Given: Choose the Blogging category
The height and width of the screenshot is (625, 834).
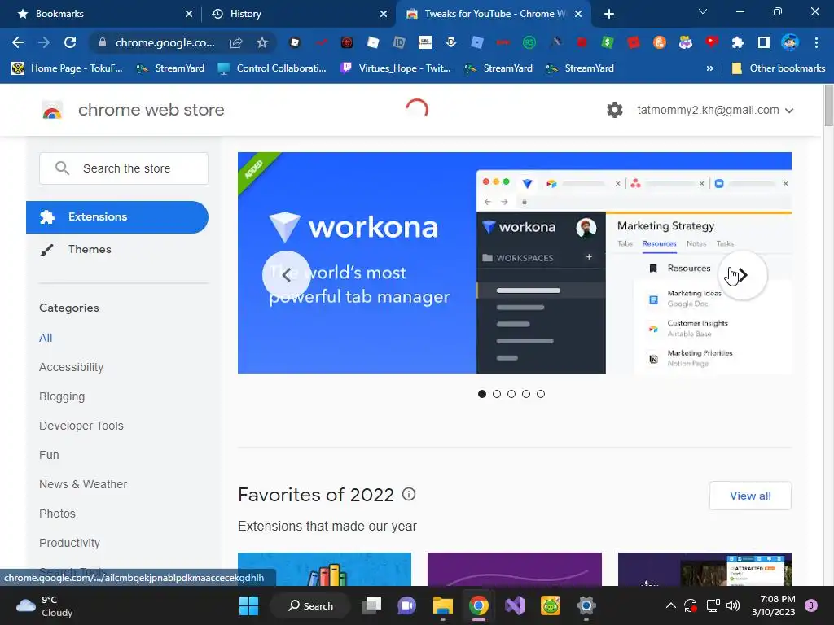Looking at the screenshot, I should [x=62, y=396].
